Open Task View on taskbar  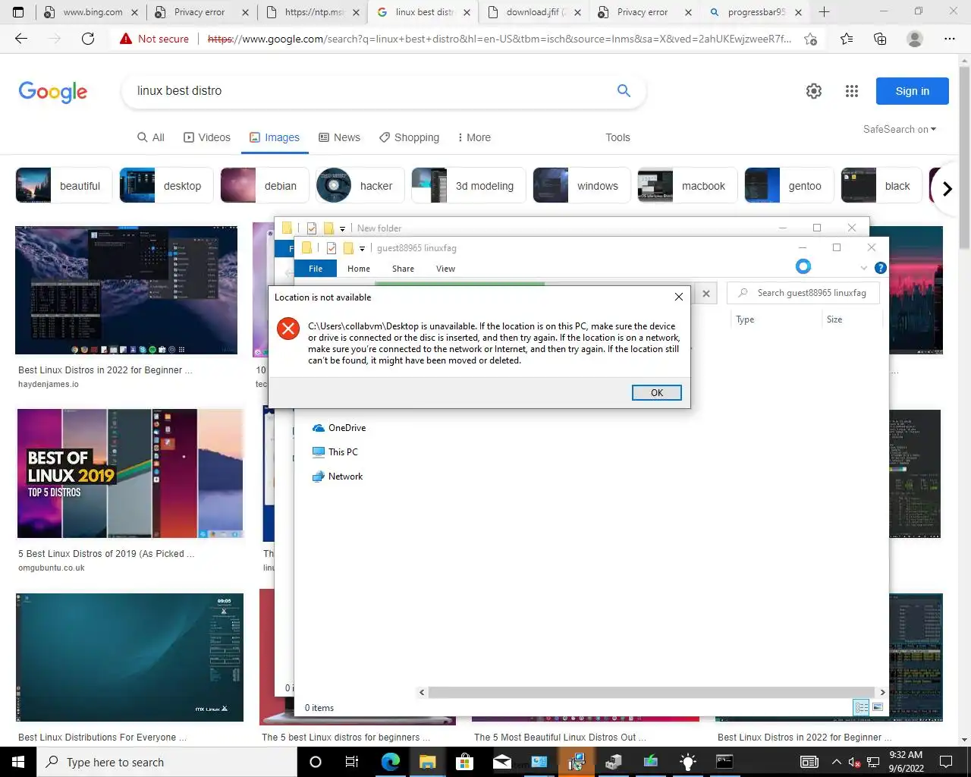pyautogui.click(x=352, y=762)
